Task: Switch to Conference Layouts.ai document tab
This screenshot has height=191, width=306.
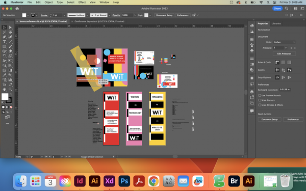Action: 99,21
